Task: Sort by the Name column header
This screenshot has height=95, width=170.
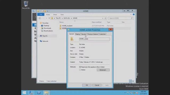Action: click(61, 22)
